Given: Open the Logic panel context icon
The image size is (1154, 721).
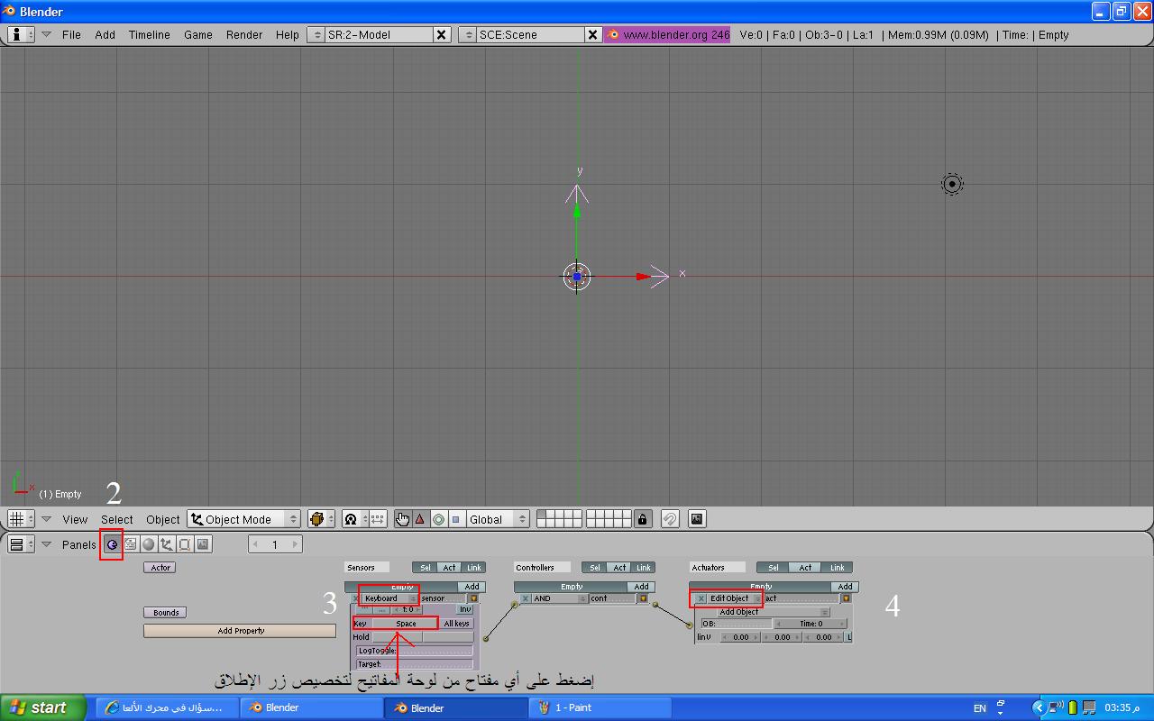Looking at the screenshot, I should [113, 544].
